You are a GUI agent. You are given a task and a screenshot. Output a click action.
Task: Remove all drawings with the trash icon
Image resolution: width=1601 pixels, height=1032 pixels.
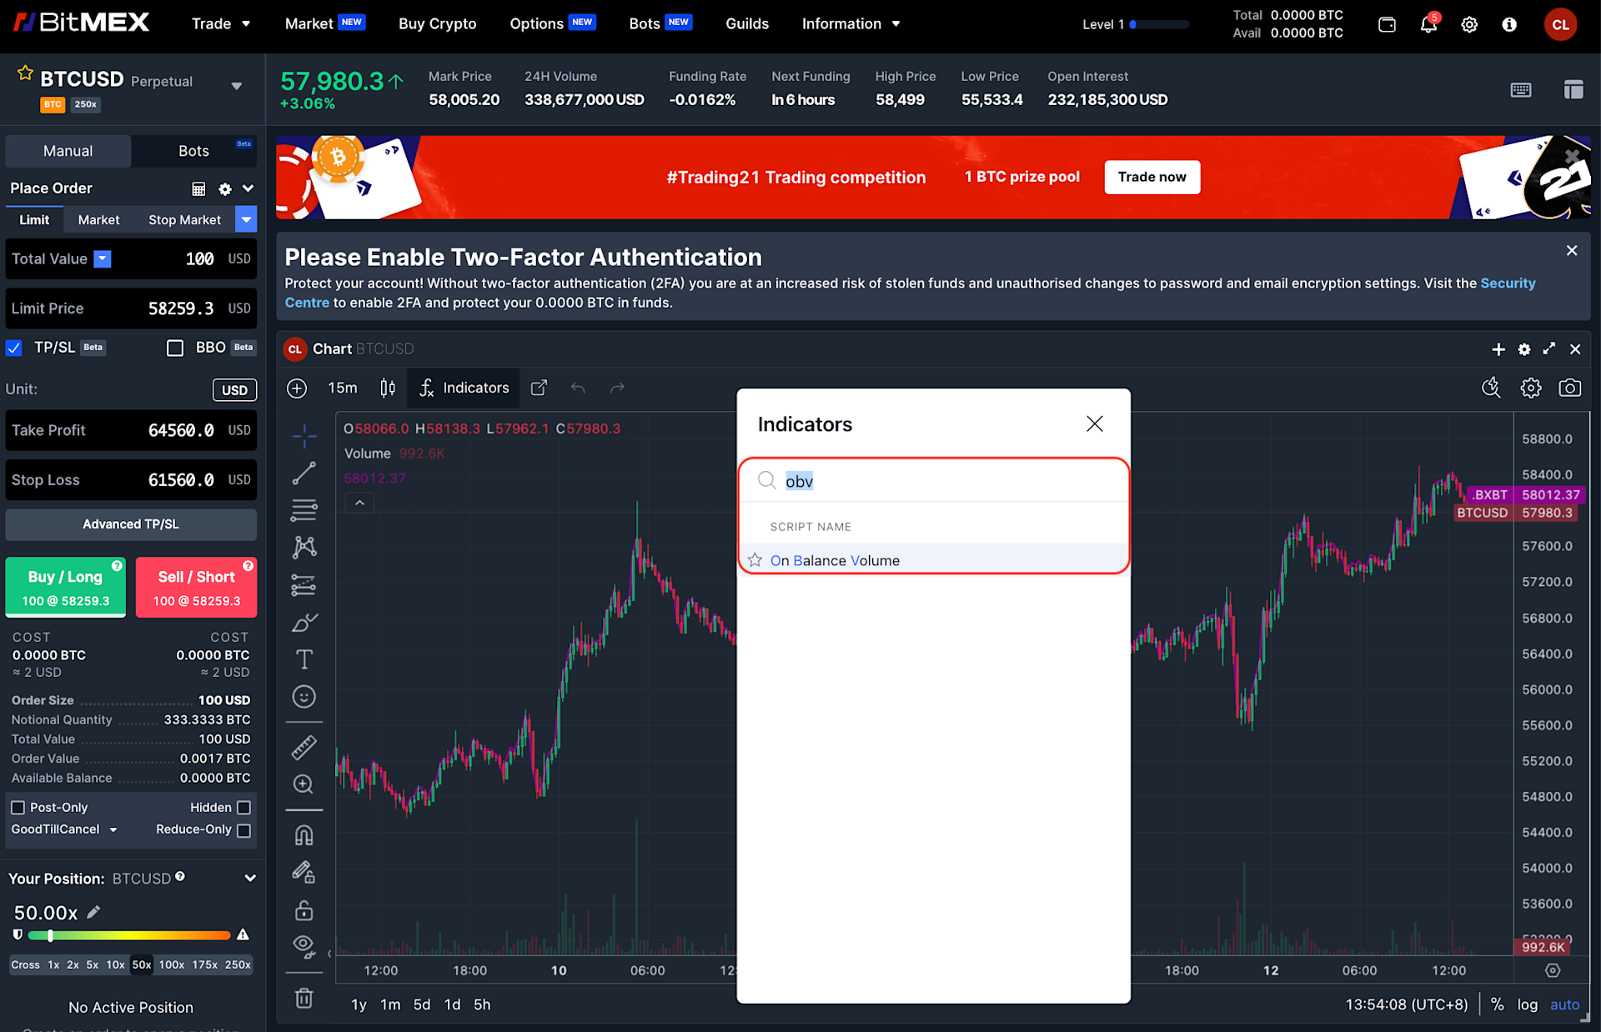pos(304,998)
